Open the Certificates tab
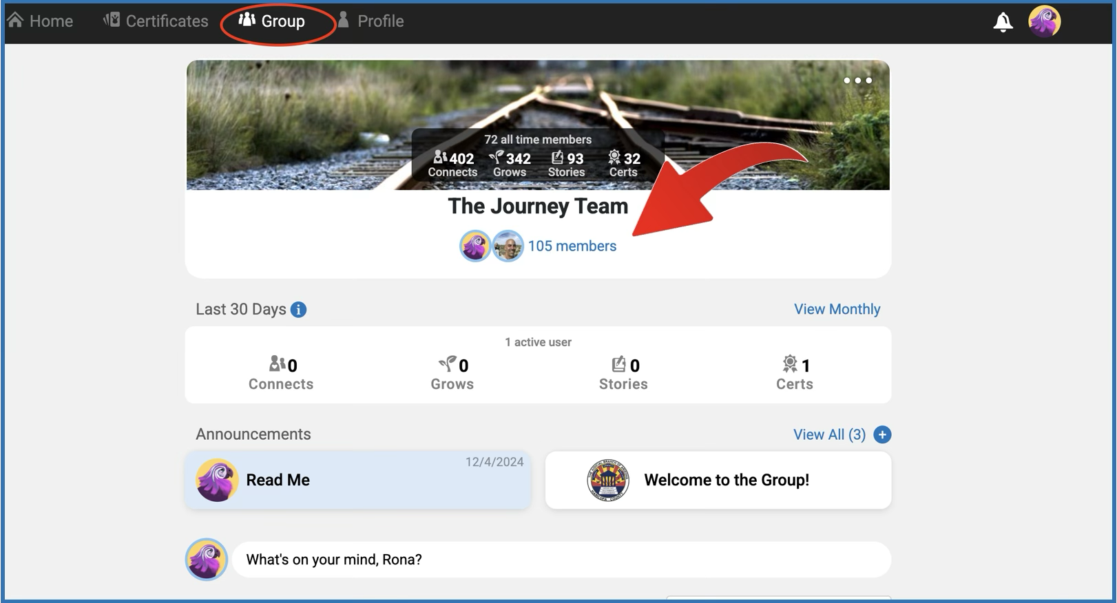Viewport: 1117px width, 603px height. (x=156, y=21)
